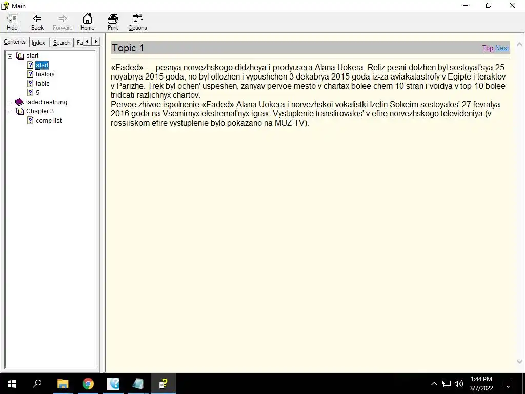Image resolution: width=525 pixels, height=394 pixels.
Task: Click the table topic page icon
Action: (x=30, y=84)
